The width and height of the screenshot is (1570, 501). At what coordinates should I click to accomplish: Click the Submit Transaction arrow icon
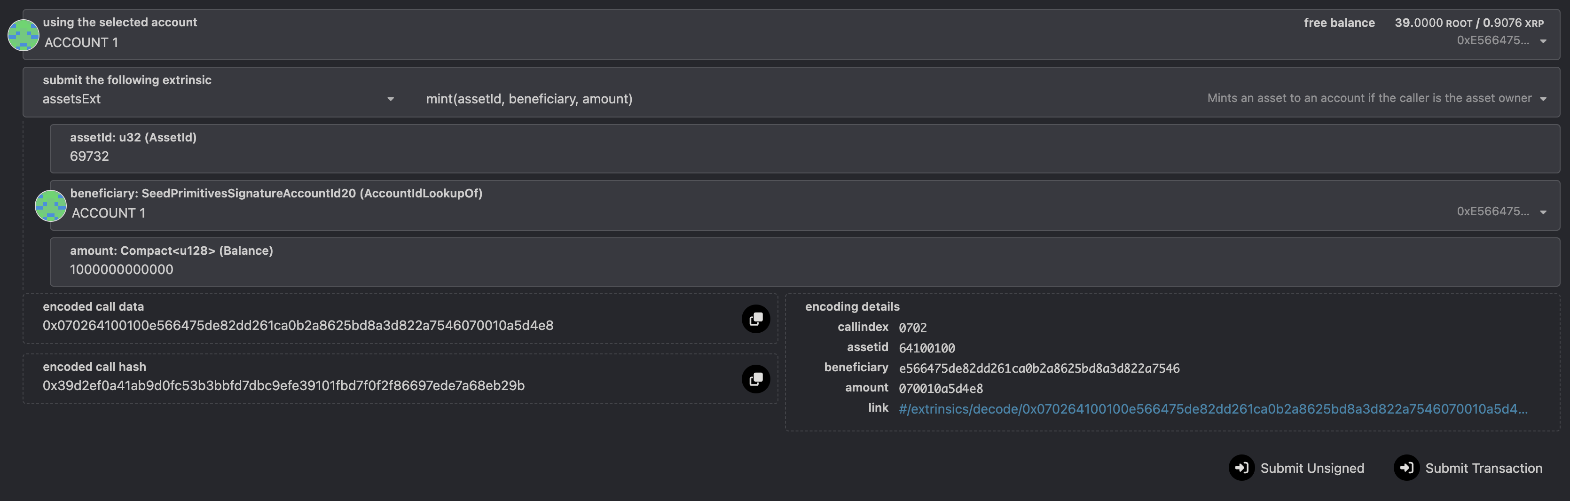pos(1406,468)
